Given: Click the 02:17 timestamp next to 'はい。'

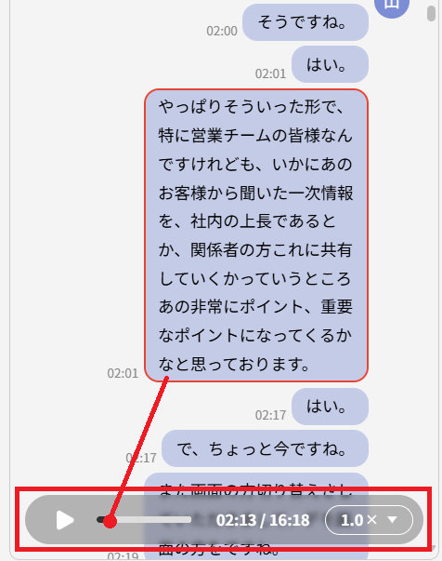Looking at the screenshot, I should pos(270,415).
